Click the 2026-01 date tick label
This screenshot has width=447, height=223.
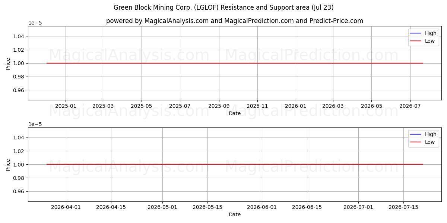[x=296, y=106]
